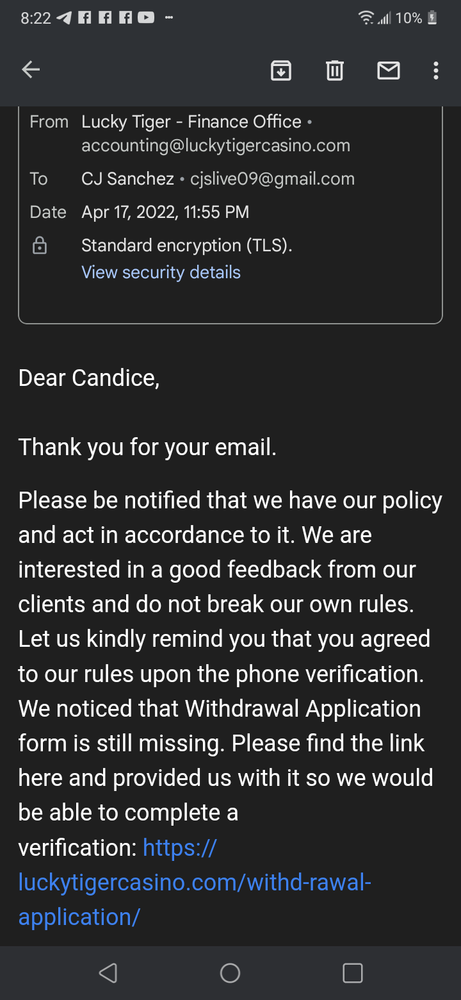This screenshot has height=1000, width=461.
Task: Tap the YouTube notification icon
Action: click(145, 19)
